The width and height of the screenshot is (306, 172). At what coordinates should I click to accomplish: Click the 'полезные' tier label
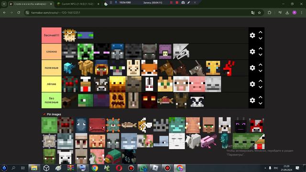[x=52, y=68]
